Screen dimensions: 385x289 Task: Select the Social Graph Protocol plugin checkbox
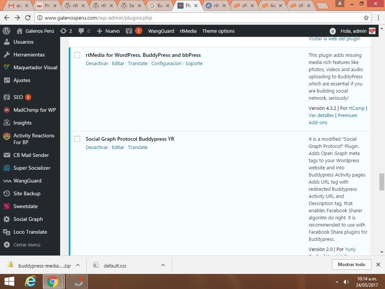tap(77, 139)
